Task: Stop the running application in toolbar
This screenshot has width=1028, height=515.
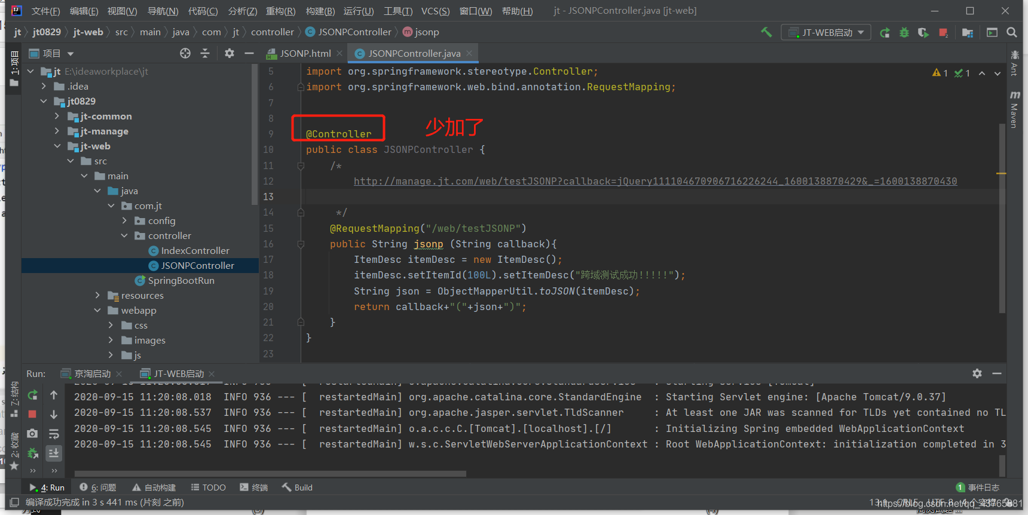Action: pos(943,32)
